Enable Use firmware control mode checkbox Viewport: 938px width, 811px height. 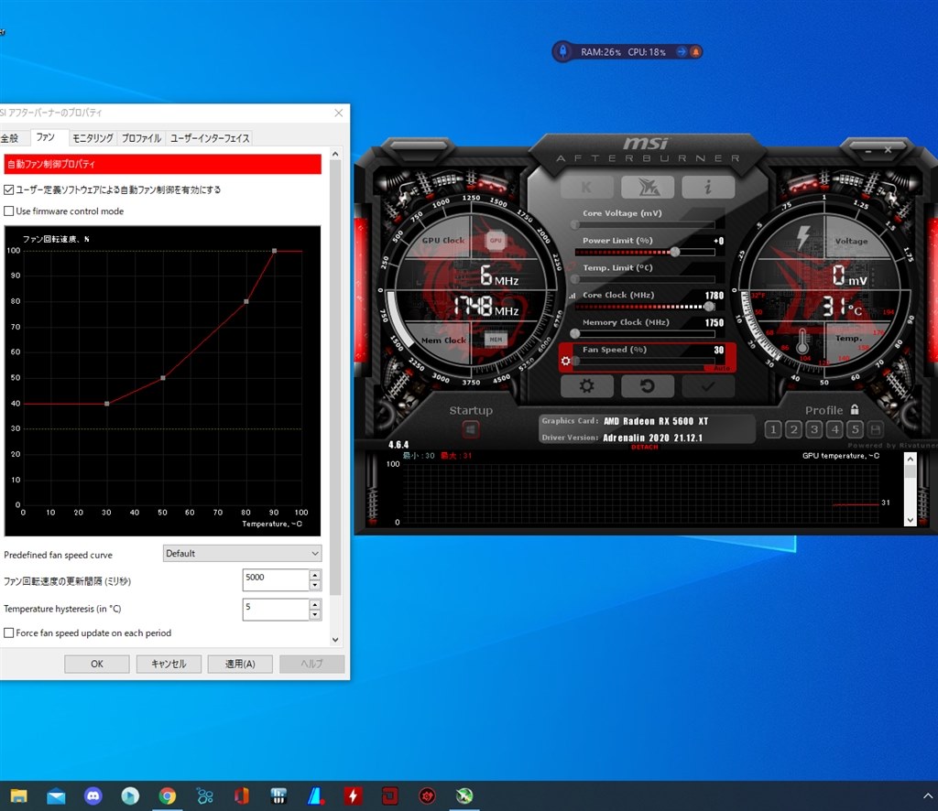tap(9, 211)
